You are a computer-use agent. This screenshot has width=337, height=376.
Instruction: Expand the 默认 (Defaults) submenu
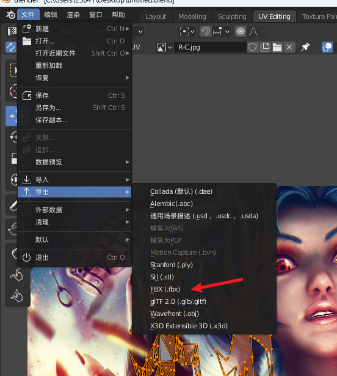click(74, 240)
